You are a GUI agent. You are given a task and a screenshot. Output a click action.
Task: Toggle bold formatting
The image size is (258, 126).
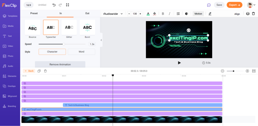[x=163, y=14]
